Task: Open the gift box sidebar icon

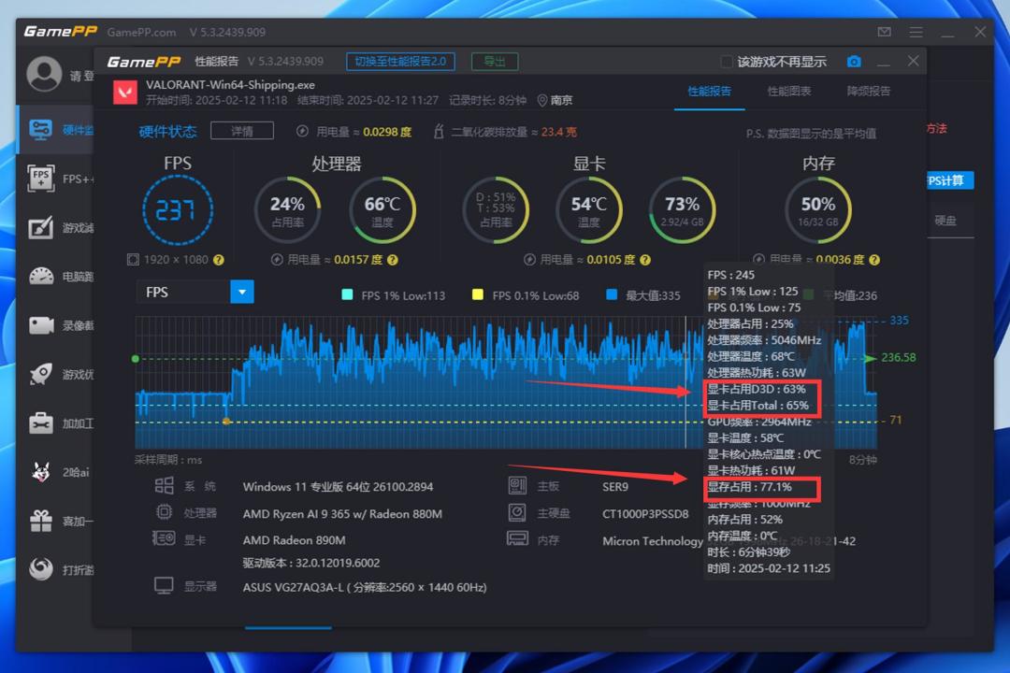Action: pos(41,521)
